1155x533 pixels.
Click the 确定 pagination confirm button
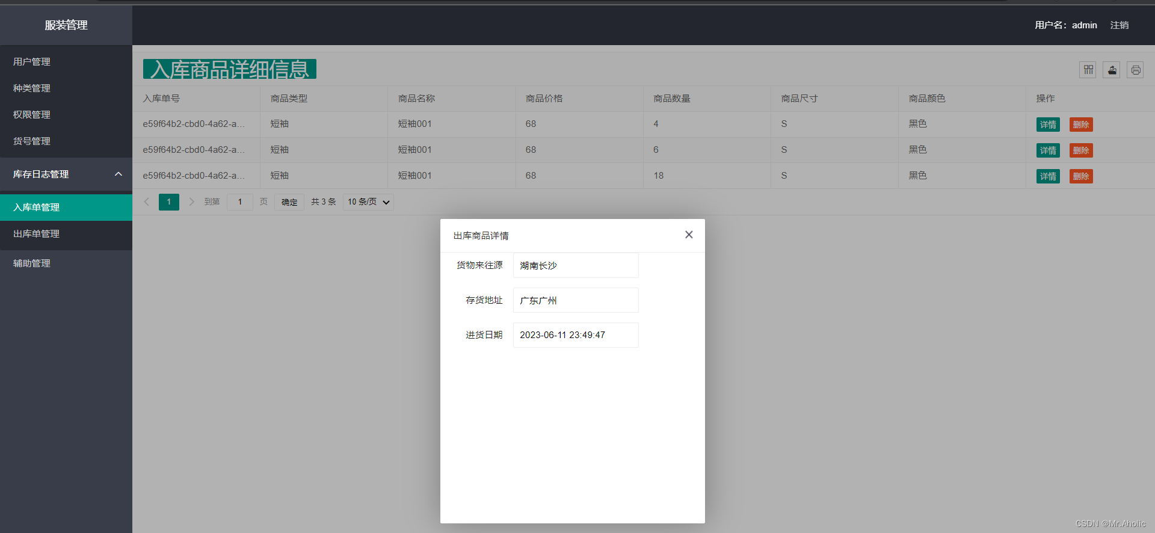tap(289, 202)
